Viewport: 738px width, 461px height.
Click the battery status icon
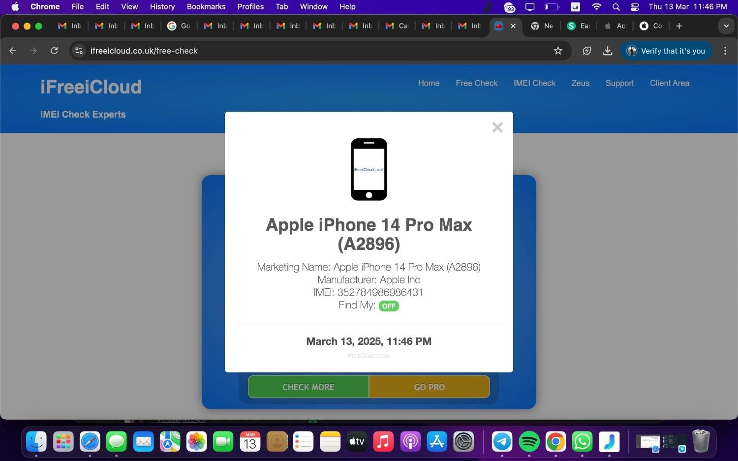coord(552,7)
